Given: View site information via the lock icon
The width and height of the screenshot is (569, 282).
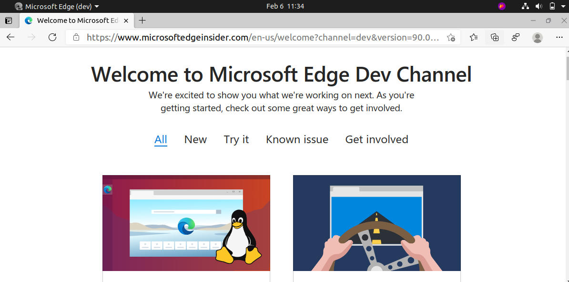Looking at the screenshot, I should [x=76, y=37].
